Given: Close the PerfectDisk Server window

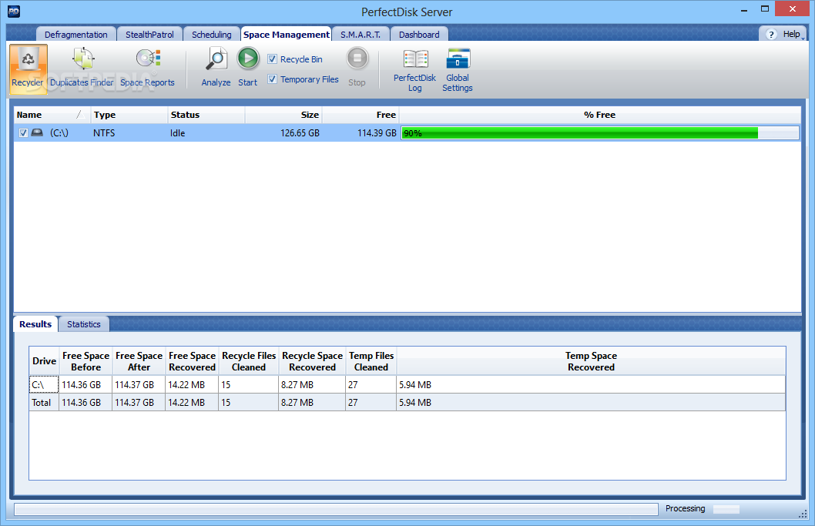Looking at the screenshot, I should coord(793,8).
